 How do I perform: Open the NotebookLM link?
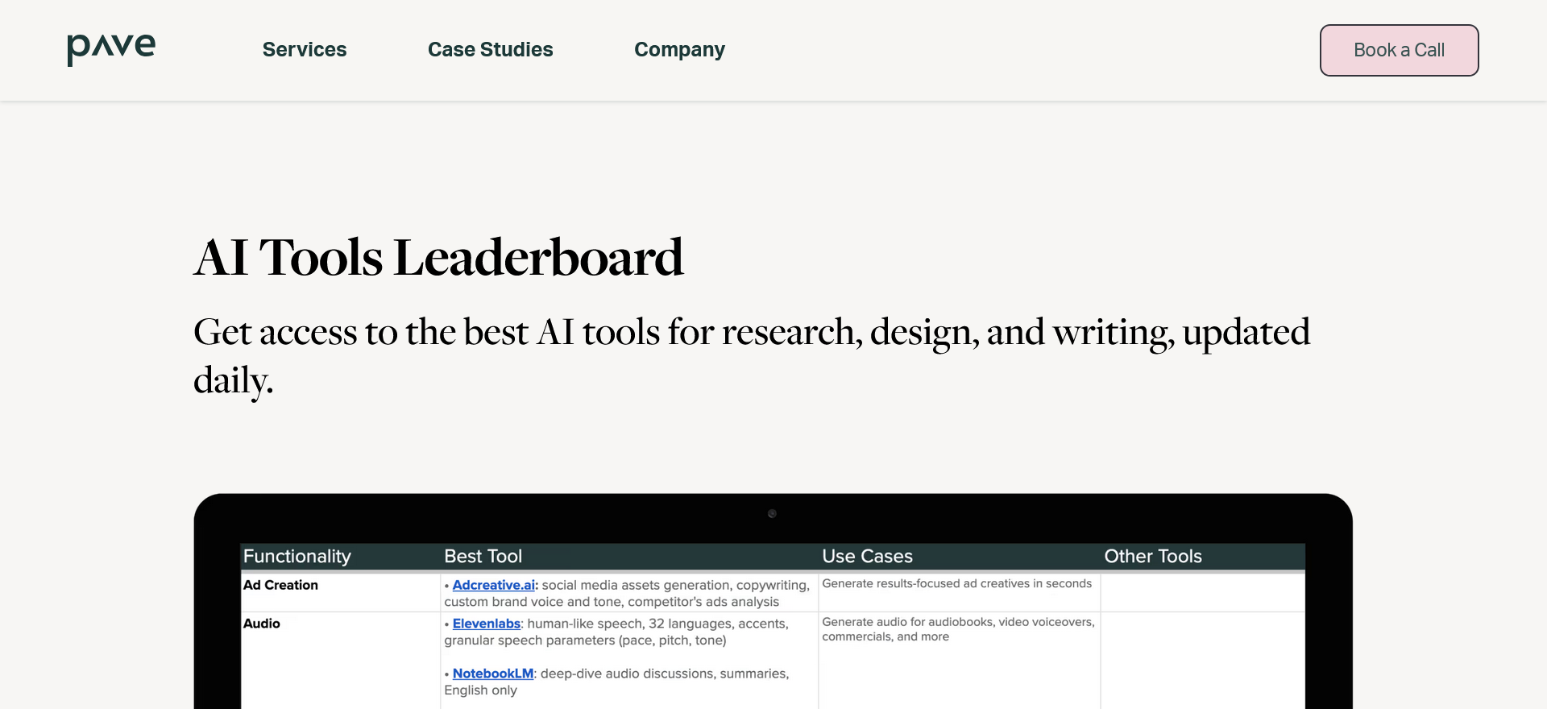tap(491, 674)
